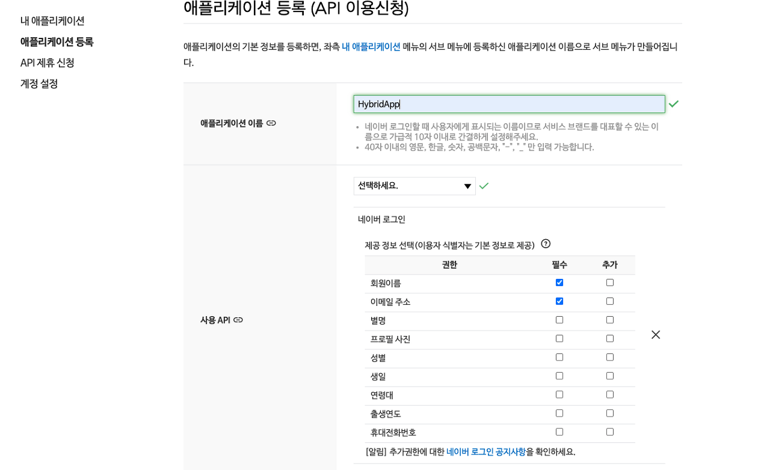Click the help question mark icon
Image resolution: width=770 pixels, height=470 pixels.
(x=546, y=244)
